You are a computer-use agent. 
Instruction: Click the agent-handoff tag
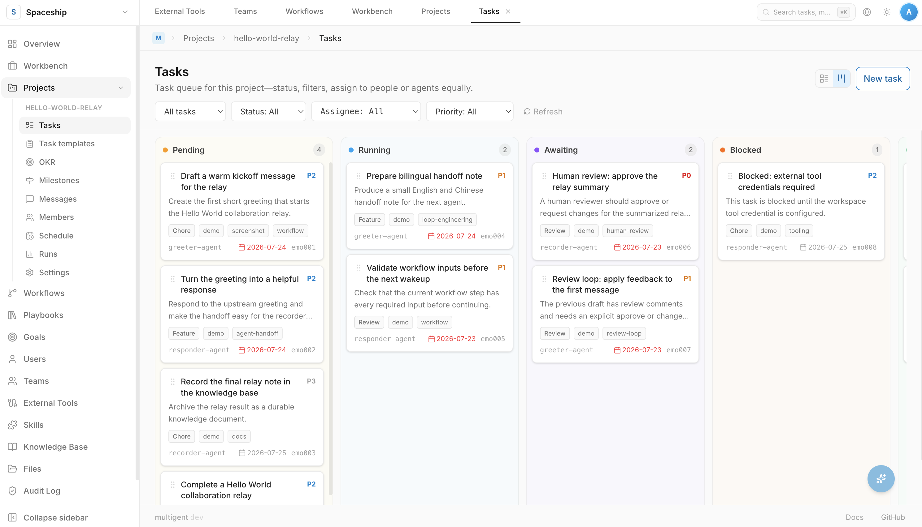pos(257,333)
